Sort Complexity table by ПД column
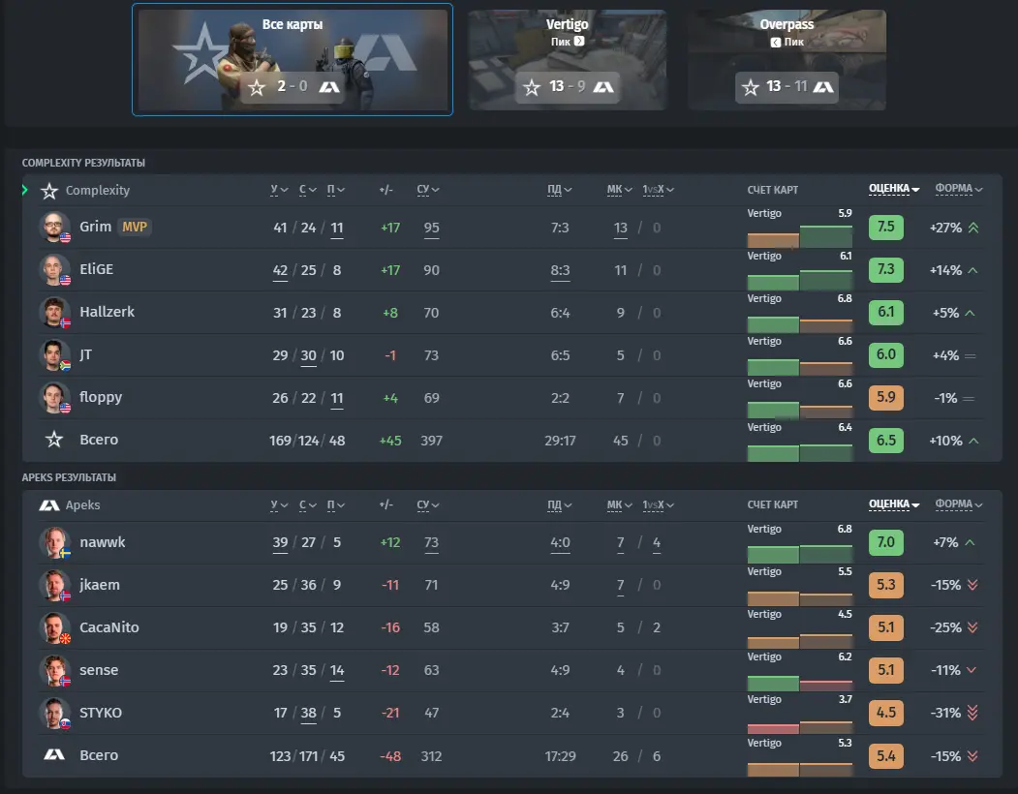The width and height of the screenshot is (1018, 794). [x=560, y=190]
